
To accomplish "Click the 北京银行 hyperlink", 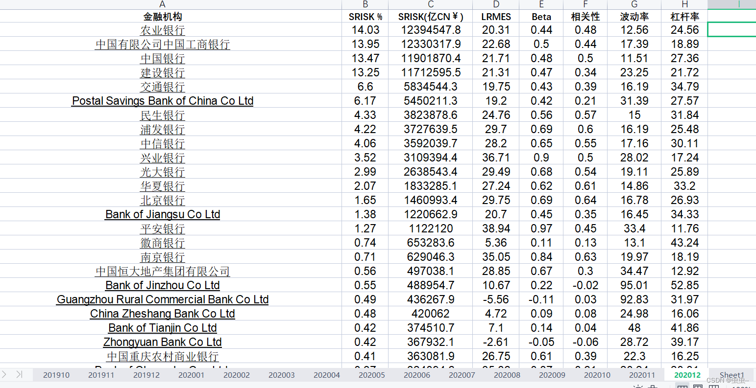I will (x=163, y=201).
